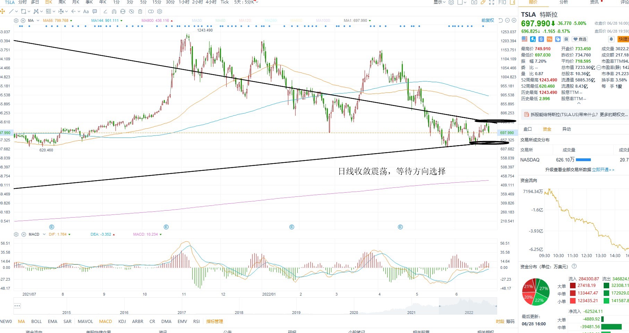Zoom out chart with minus icon
Image resolution: width=629 pixels, height=333 pixels.
coord(507,20)
